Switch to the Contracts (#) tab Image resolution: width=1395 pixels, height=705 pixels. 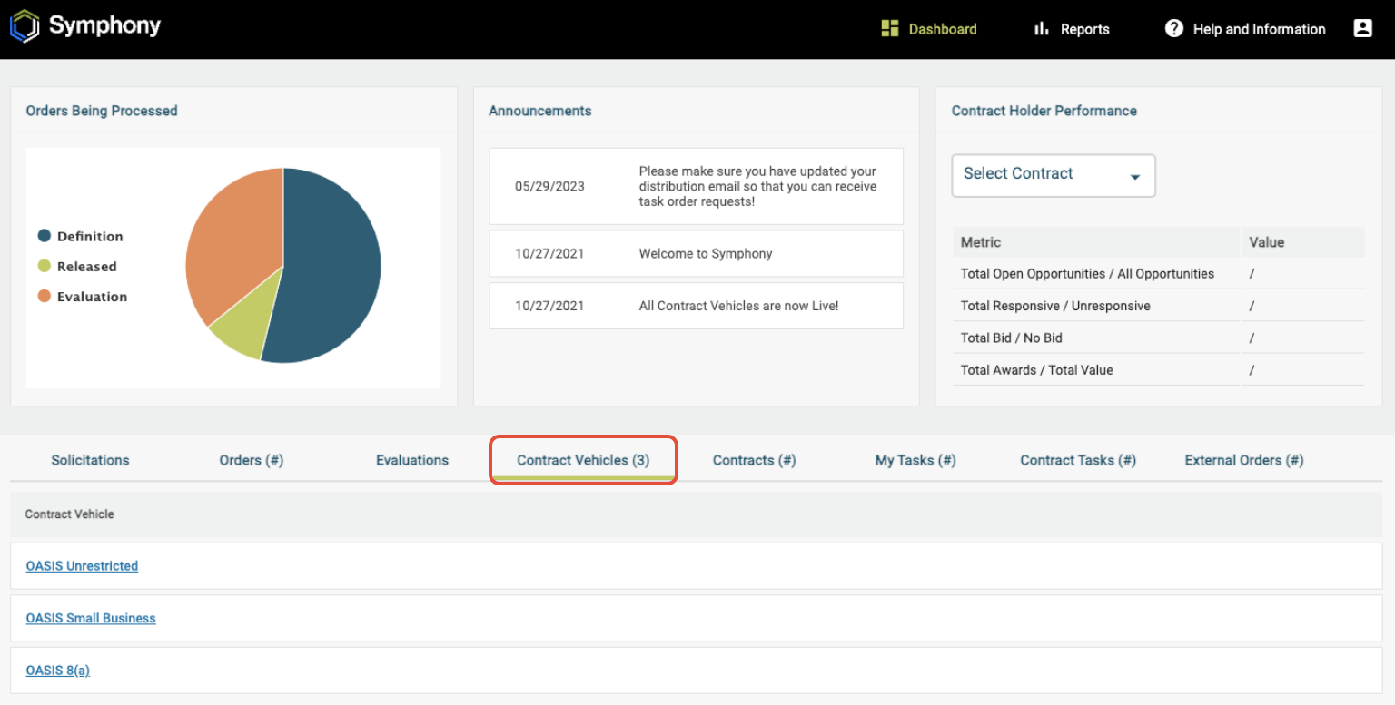click(754, 460)
